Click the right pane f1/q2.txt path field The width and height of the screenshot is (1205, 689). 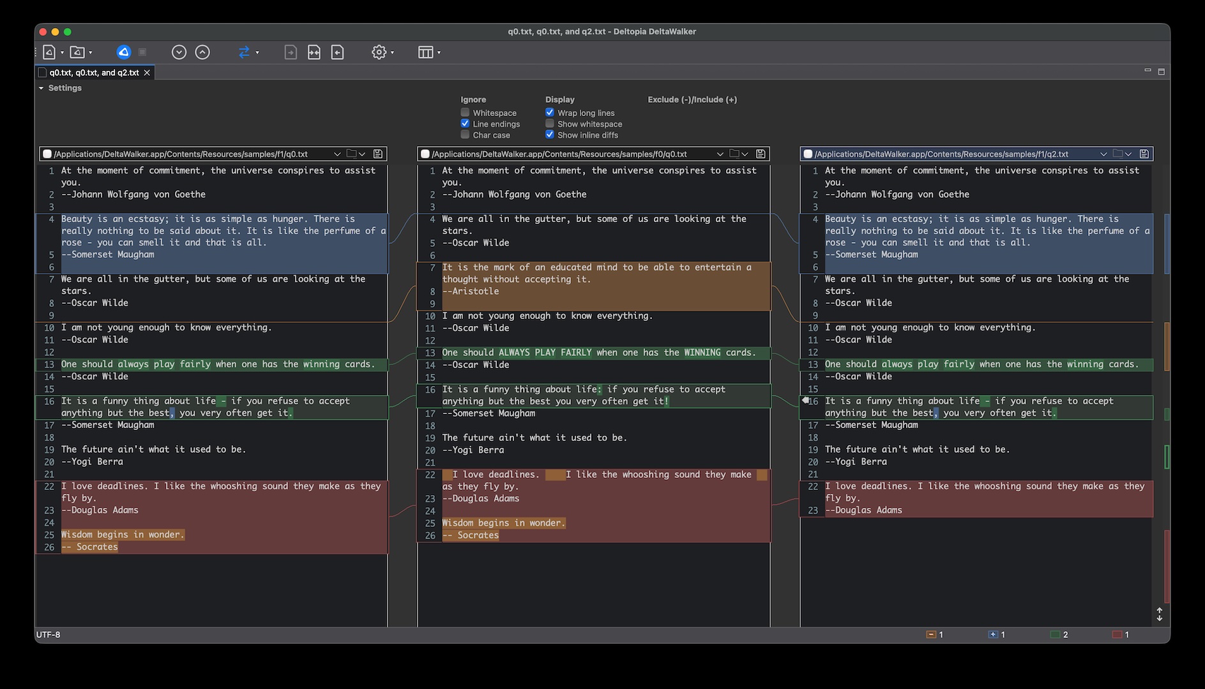pos(955,154)
